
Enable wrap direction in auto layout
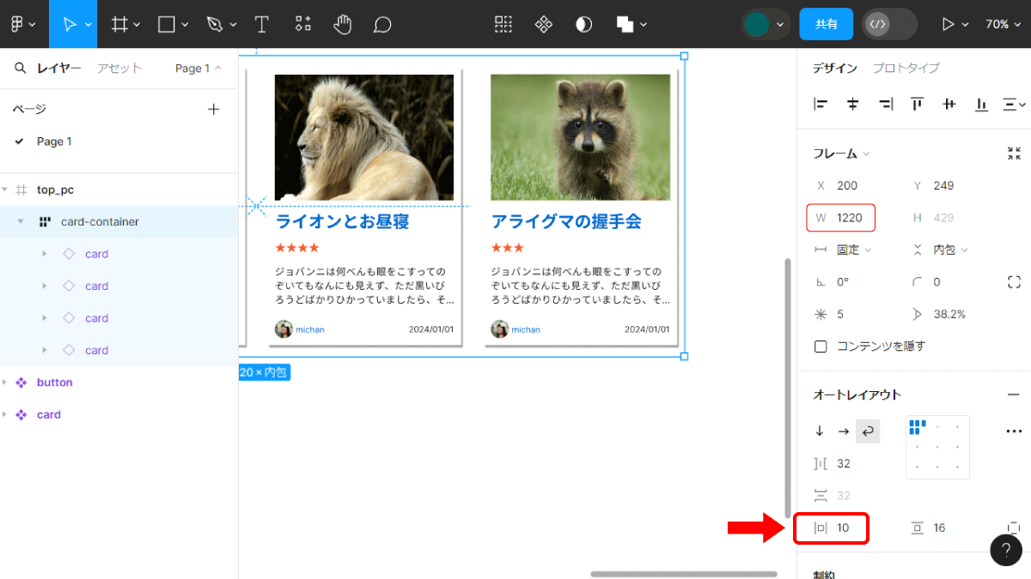(868, 431)
